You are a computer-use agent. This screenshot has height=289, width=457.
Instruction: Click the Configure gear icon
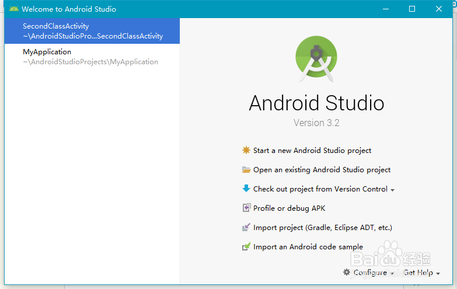point(347,272)
